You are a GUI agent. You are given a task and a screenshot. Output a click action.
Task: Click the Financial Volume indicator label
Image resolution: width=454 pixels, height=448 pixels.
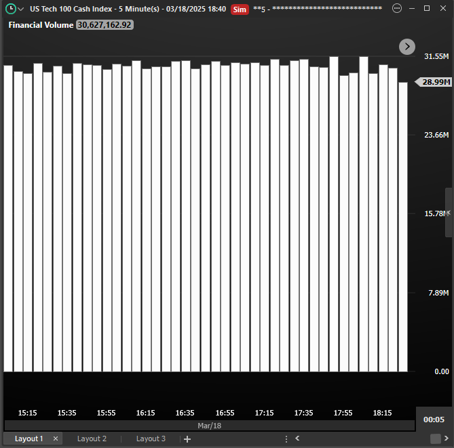tap(41, 24)
